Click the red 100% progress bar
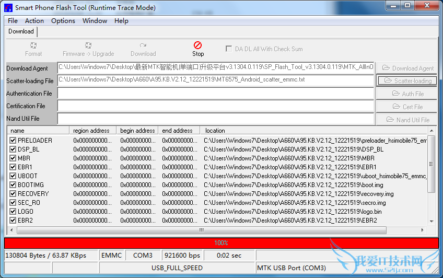The image size is (443, 278). click(x=221, y=243)
